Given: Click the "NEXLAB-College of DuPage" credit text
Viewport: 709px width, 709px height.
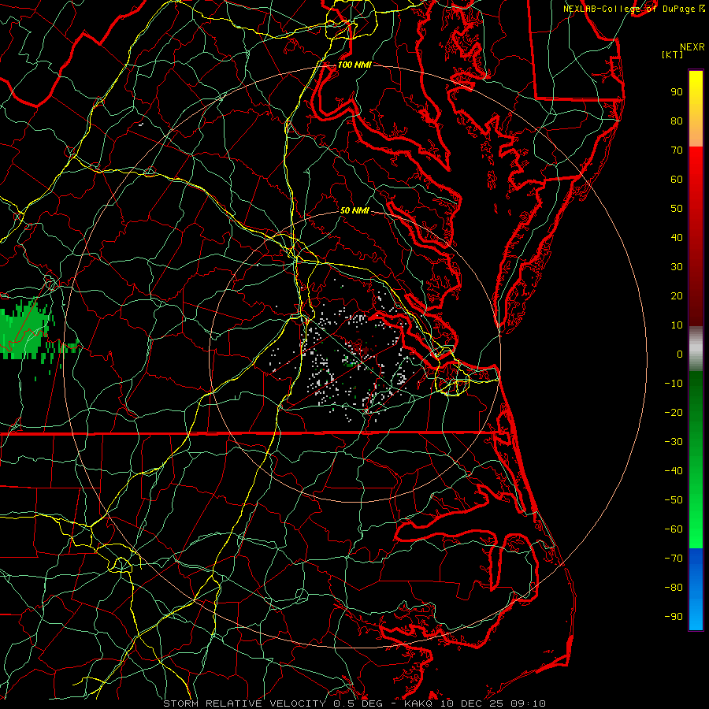Looking at the screenshot, I should pyautogui.click(x=630, y=9).
